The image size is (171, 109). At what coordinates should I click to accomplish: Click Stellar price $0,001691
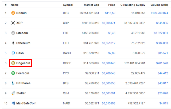click(108, 93)
